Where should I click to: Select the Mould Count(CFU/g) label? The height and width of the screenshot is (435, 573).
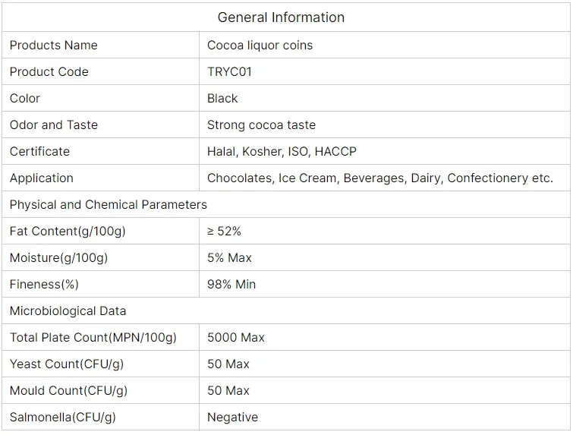pyautogui.click(x=68, y=391)
